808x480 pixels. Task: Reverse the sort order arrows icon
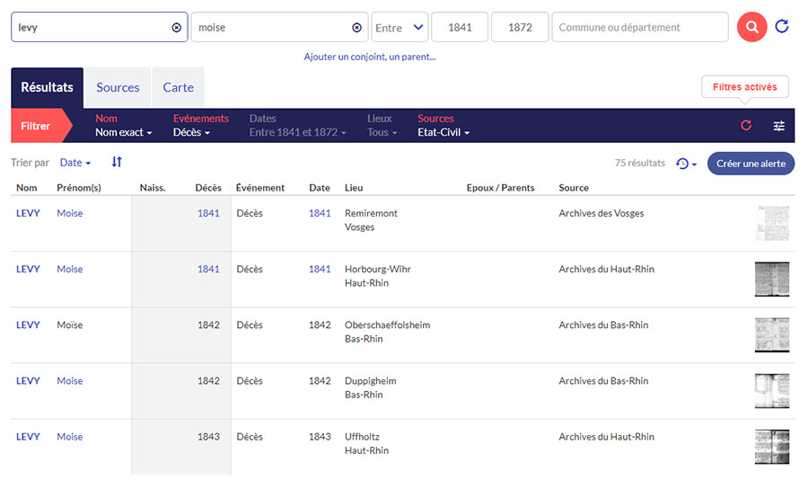(117, 163)
